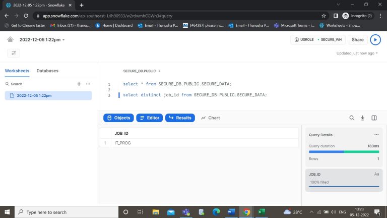Open the filter settings icon below the title
Image resolution: width=387 pixels, height=218 pixels.
(x=14, y=53)
